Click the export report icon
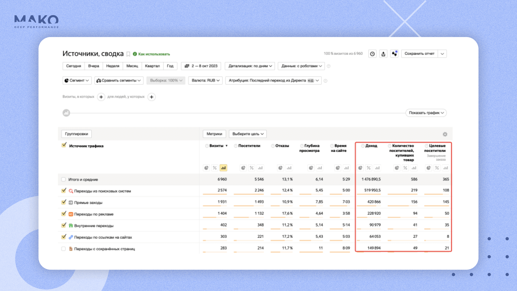Screen dimensions: 517x291 coord(383,54)
